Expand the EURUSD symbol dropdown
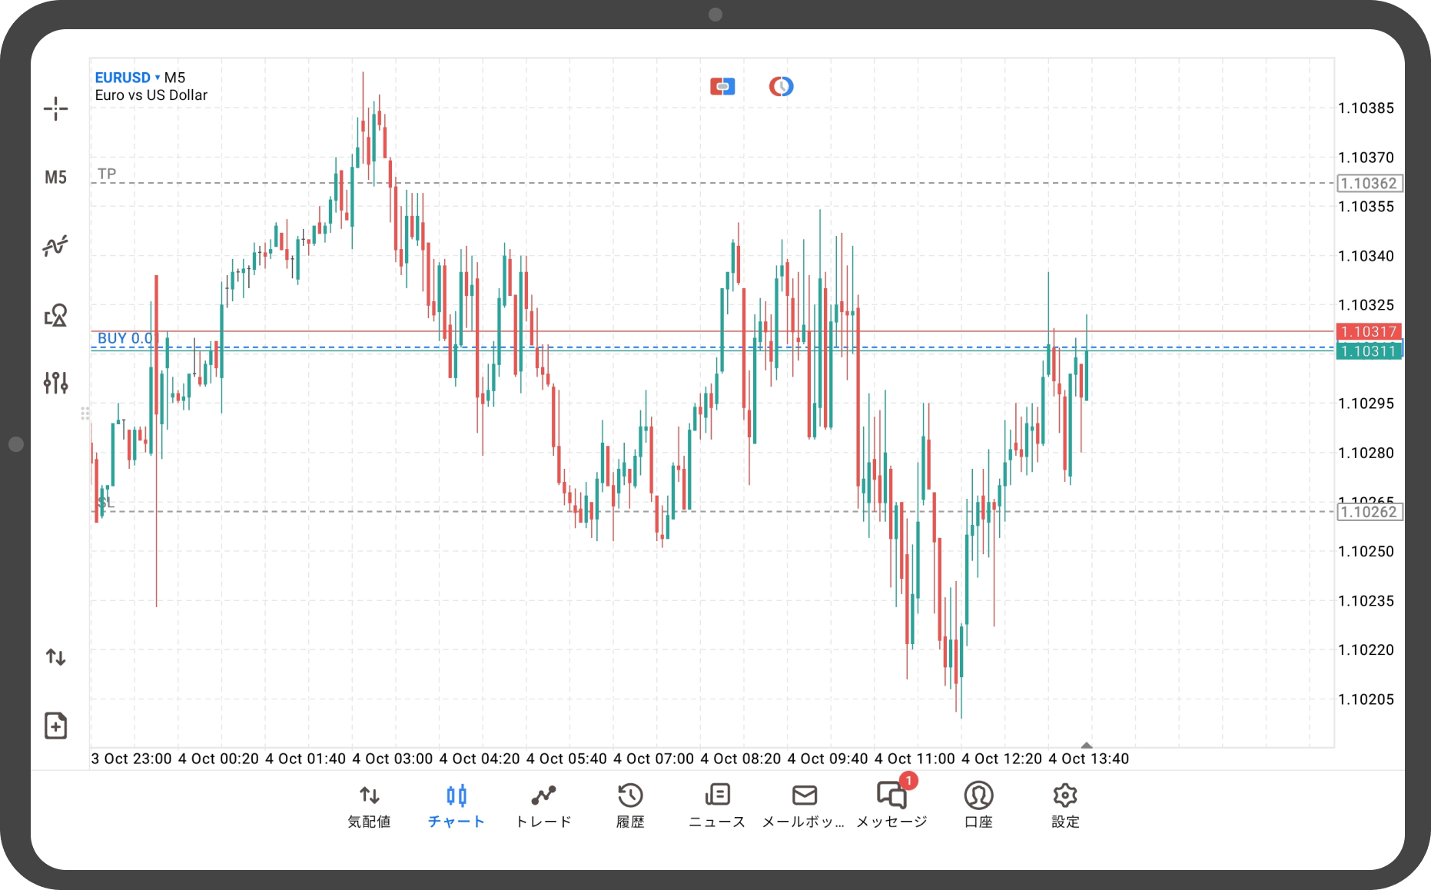This screenshot has width=1431, height=890. click(x=128, y=78)
